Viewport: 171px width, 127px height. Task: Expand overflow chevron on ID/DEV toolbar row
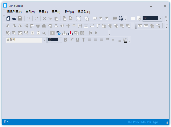166,24
